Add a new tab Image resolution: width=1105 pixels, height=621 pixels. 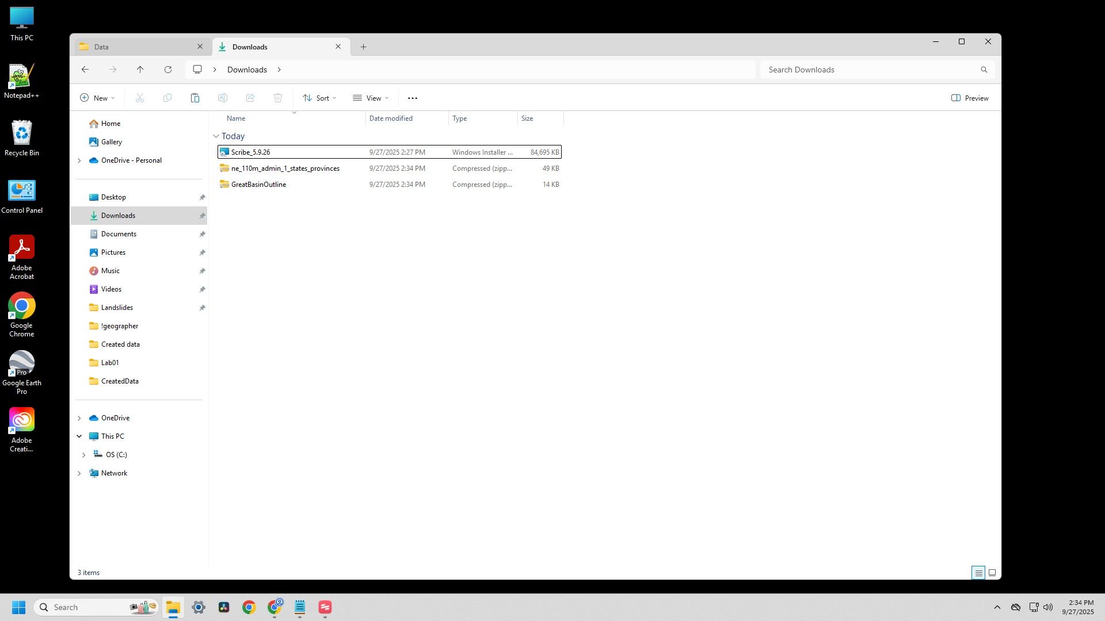pos(363,47)
